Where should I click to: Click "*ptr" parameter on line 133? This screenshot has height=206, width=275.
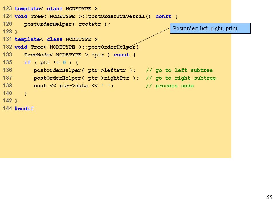(x=98, y=55)
